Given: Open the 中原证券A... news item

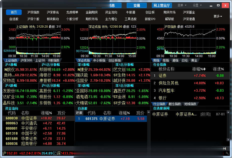Looking at the screenshot, I should click(x=186, y=114).
